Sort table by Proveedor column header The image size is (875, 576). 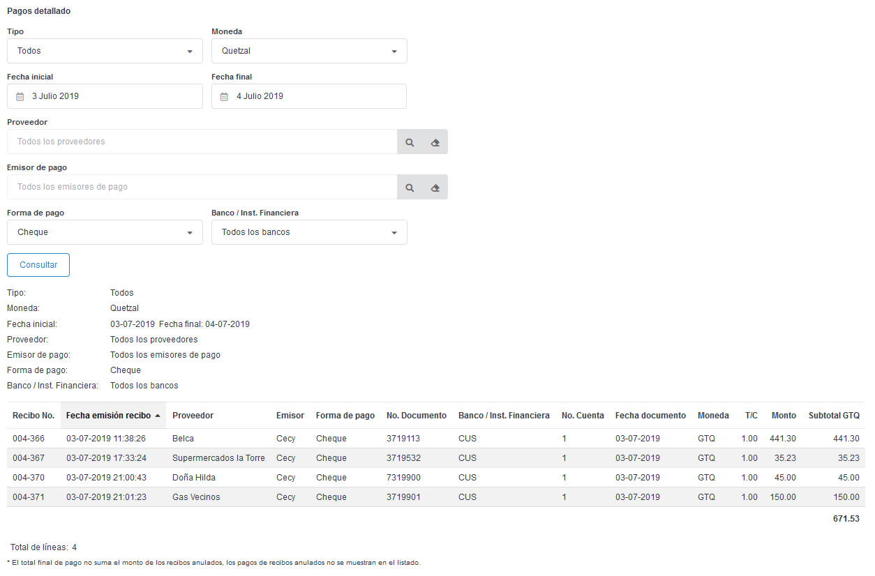pos(193,416)
